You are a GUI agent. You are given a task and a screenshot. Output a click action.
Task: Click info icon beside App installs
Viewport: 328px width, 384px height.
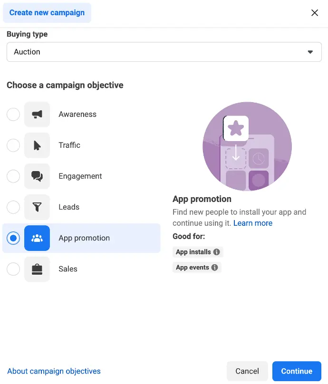click(217, 252)
